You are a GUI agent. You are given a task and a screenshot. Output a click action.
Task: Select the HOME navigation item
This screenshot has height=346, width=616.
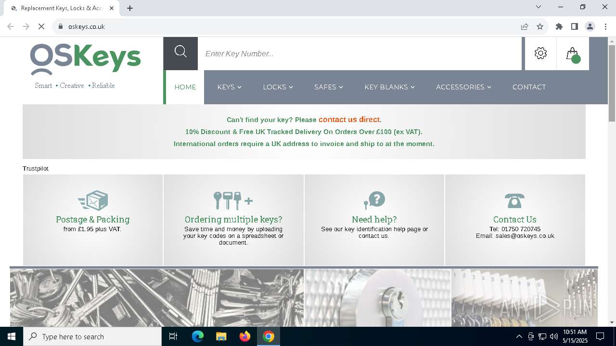[x=185, y=87]
